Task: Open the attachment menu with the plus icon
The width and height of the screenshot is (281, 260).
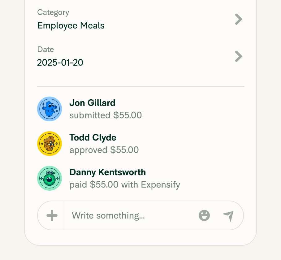Action: (51, 215)
